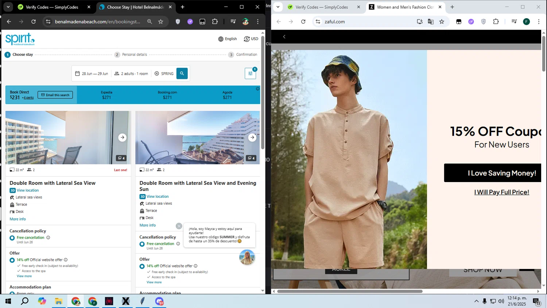Open extensions puzzle icon in Zaful window
Screen dimensions: 547x308
pyautogui.click(x=496, y=22)
